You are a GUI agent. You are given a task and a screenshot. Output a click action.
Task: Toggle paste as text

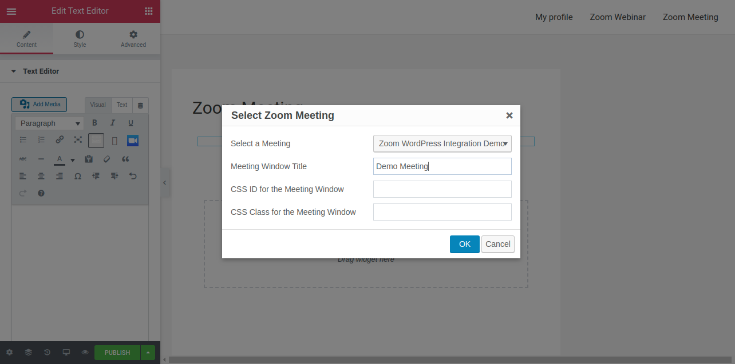[89, 159]
